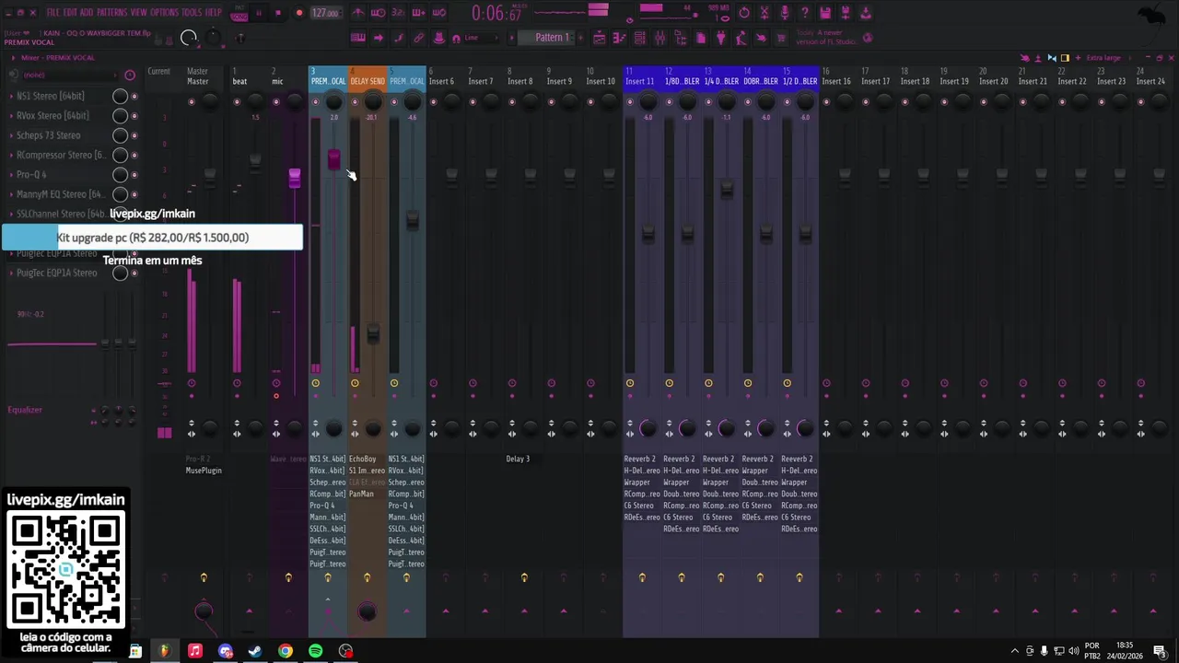This screenshot has height=663, width=1179.
Task: Expand the NS1 Stereo slot arrow
Action: pyautogui.click(x=11, y=96)
